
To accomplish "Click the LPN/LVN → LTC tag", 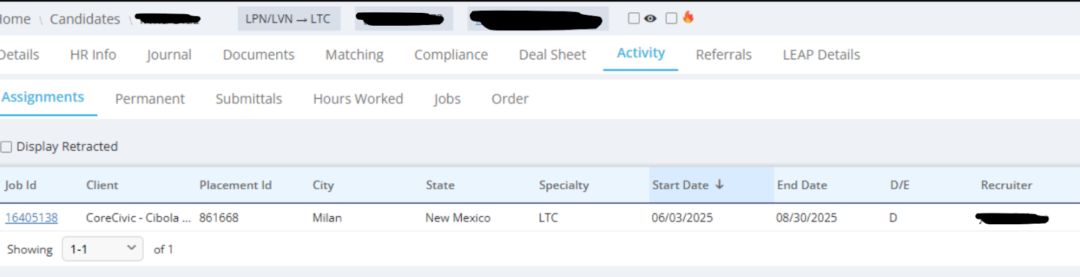I will (x=288, y=19).
